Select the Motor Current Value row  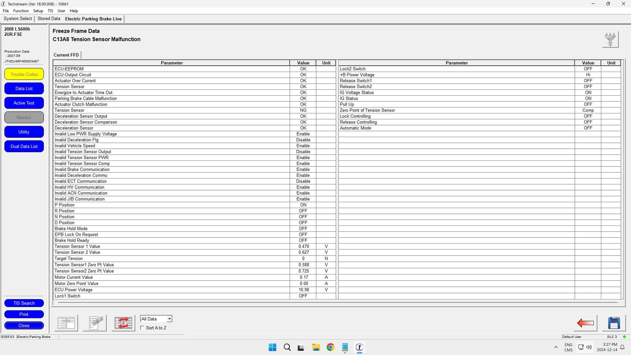click(194, 277)
